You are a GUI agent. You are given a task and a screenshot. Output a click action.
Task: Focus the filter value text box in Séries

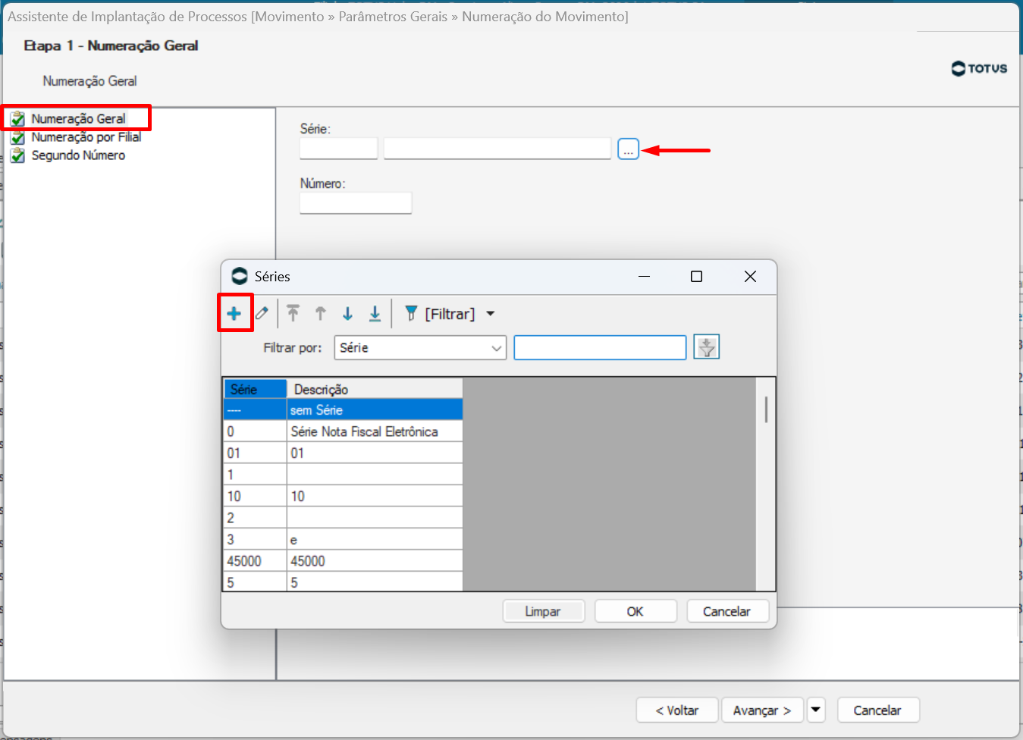600,348
